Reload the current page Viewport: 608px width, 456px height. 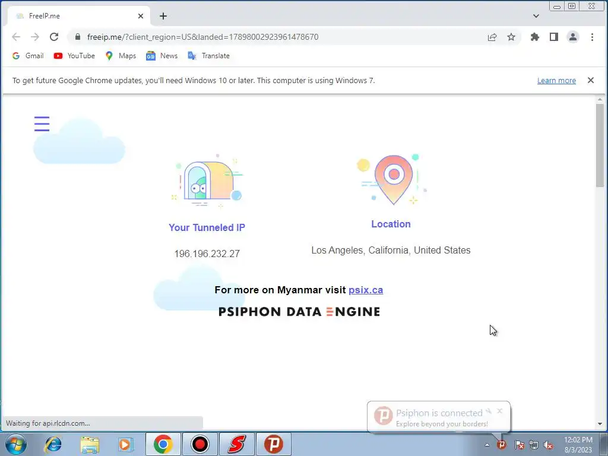click(54, 37)
